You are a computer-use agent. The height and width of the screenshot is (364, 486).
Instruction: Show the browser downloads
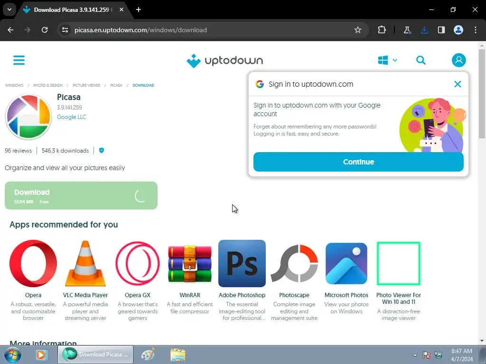click(424, 30)
